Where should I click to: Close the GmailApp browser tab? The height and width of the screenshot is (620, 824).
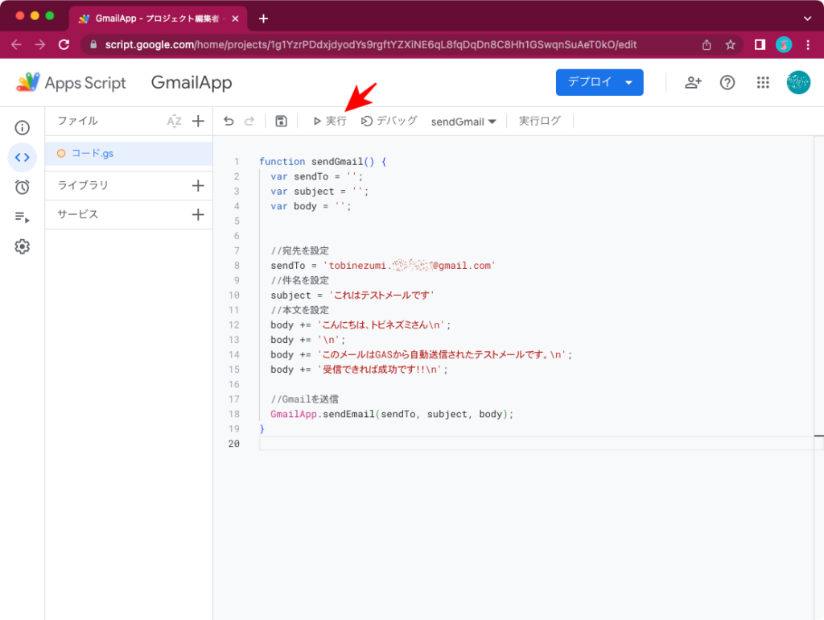[236, 19]
